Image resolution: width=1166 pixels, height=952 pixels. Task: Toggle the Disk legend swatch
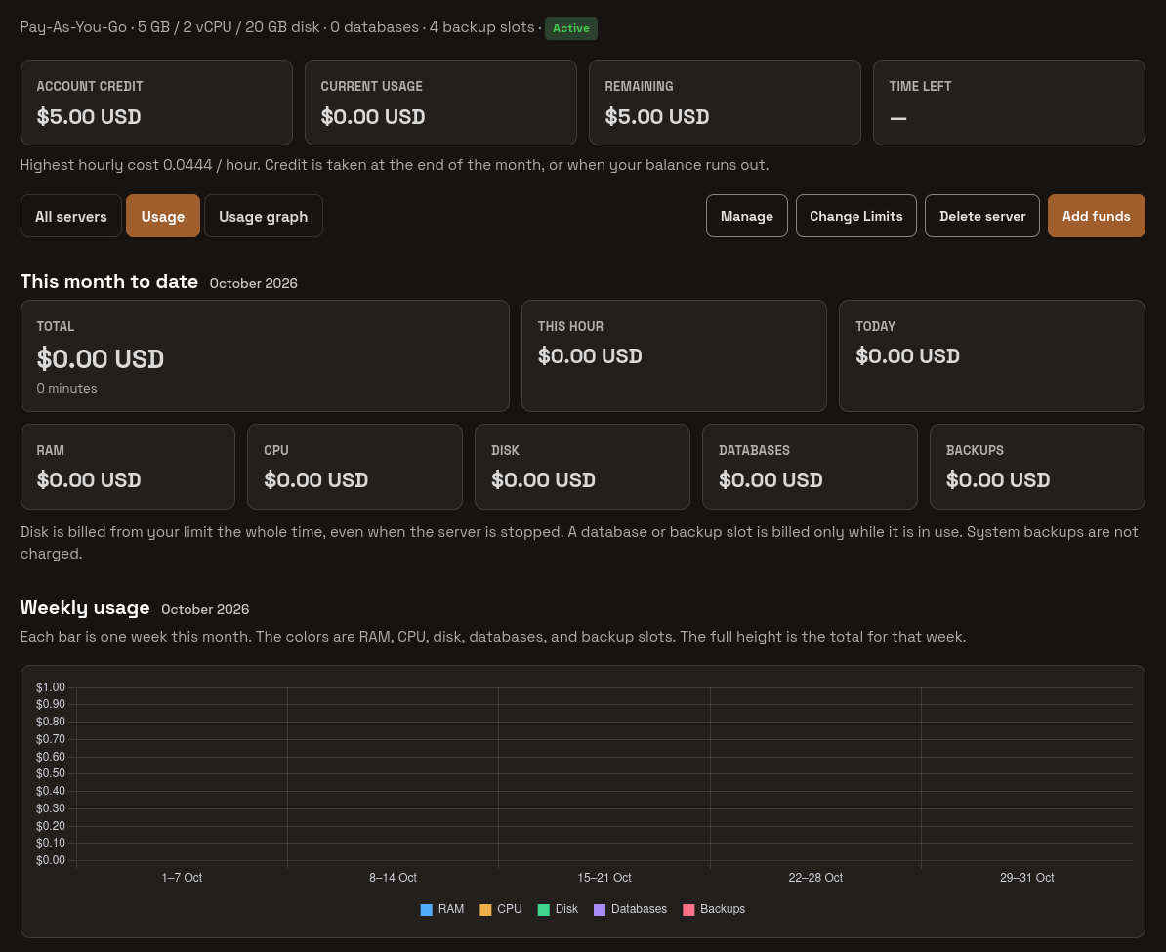(544, 910)
